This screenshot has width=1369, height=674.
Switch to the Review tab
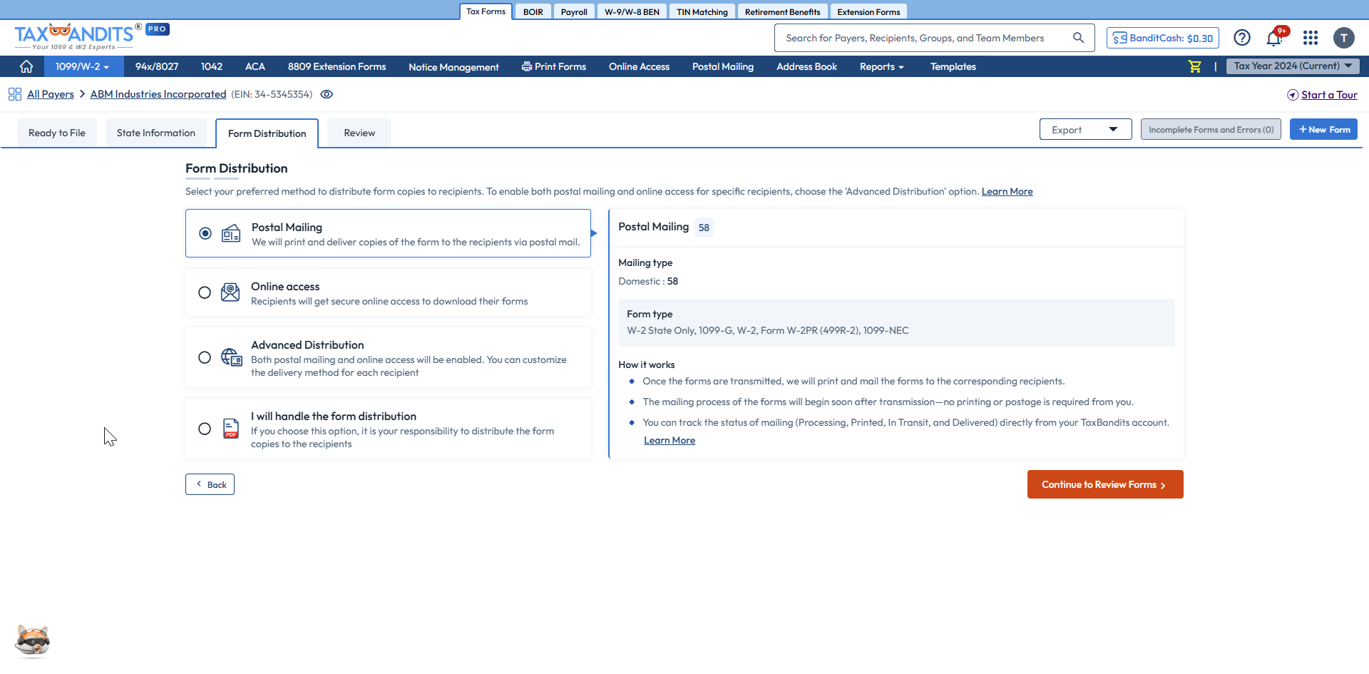tap(359, 133)
